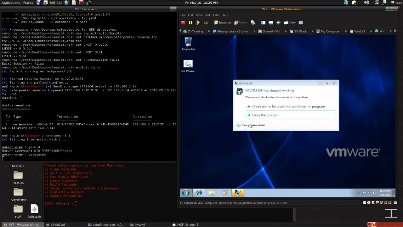Click the 'W7 - VMware Works...' bottom panel button
This screenshot has height=227, width=403.
22,224
